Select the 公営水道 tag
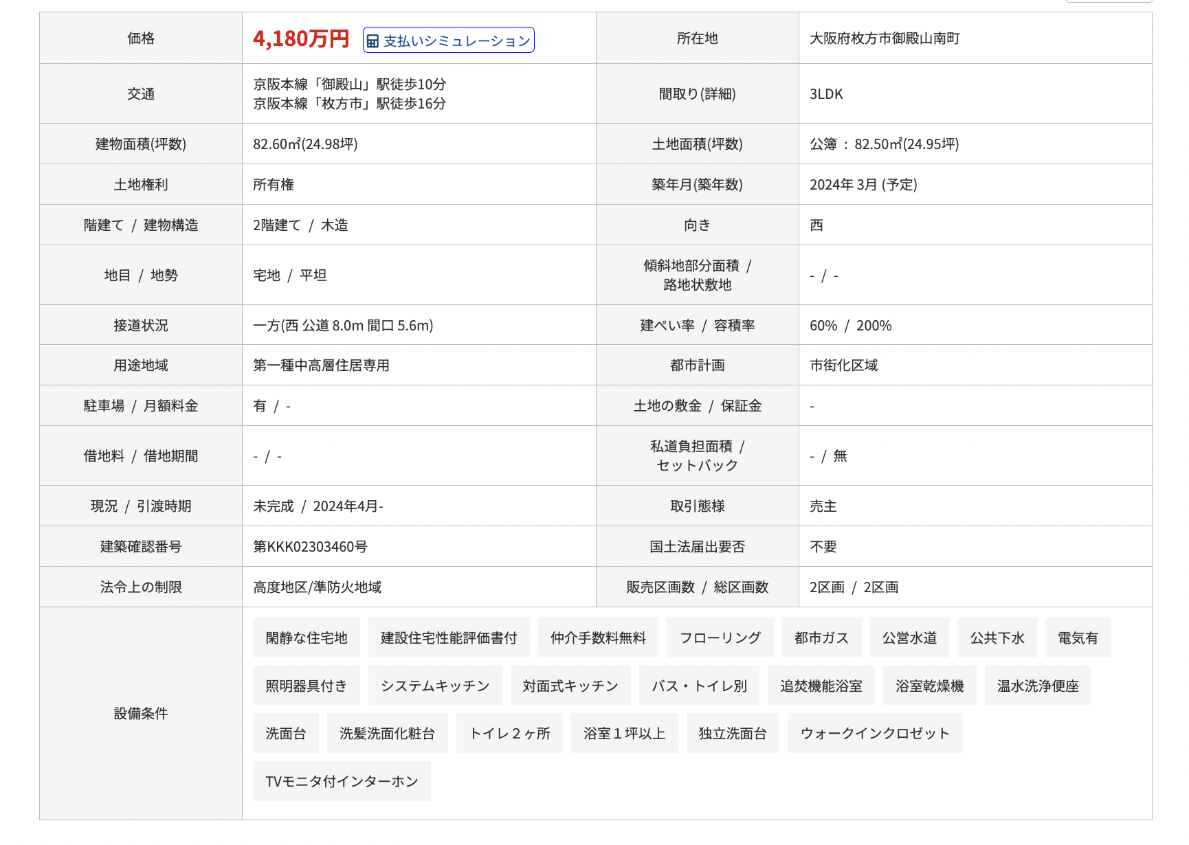Screen dimensions: 1189x845 909,638
